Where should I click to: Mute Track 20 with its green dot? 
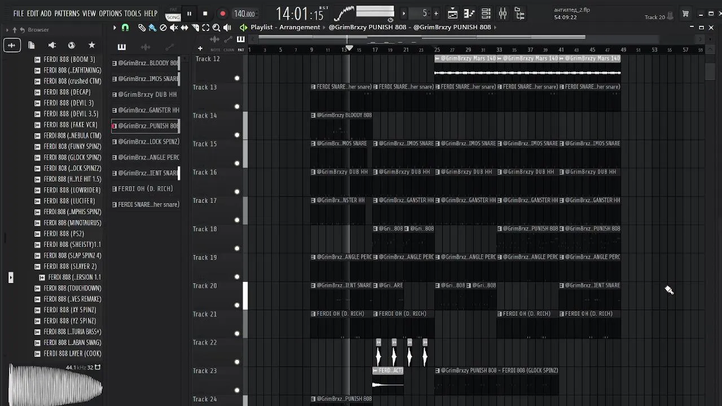pyautogui.click(x=237, y=305)
